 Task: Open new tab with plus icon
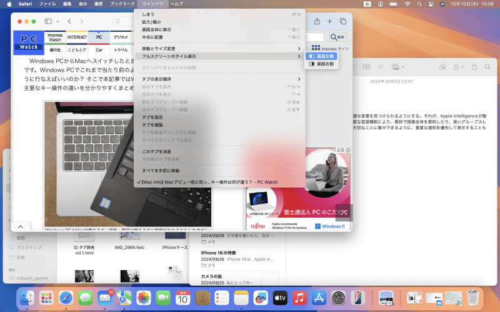330,21
